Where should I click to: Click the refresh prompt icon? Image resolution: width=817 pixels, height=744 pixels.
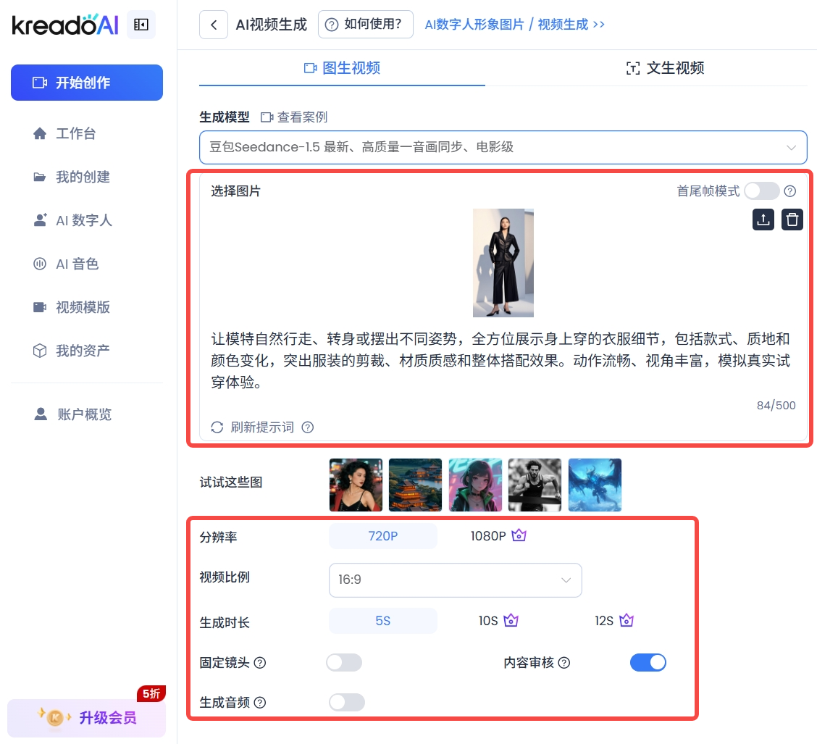click(217, 427)
